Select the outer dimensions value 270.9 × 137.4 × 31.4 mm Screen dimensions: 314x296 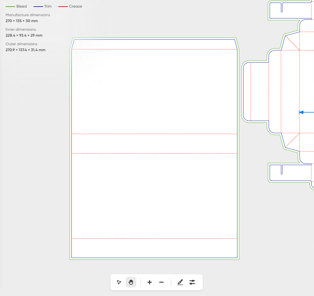point(25,50)
